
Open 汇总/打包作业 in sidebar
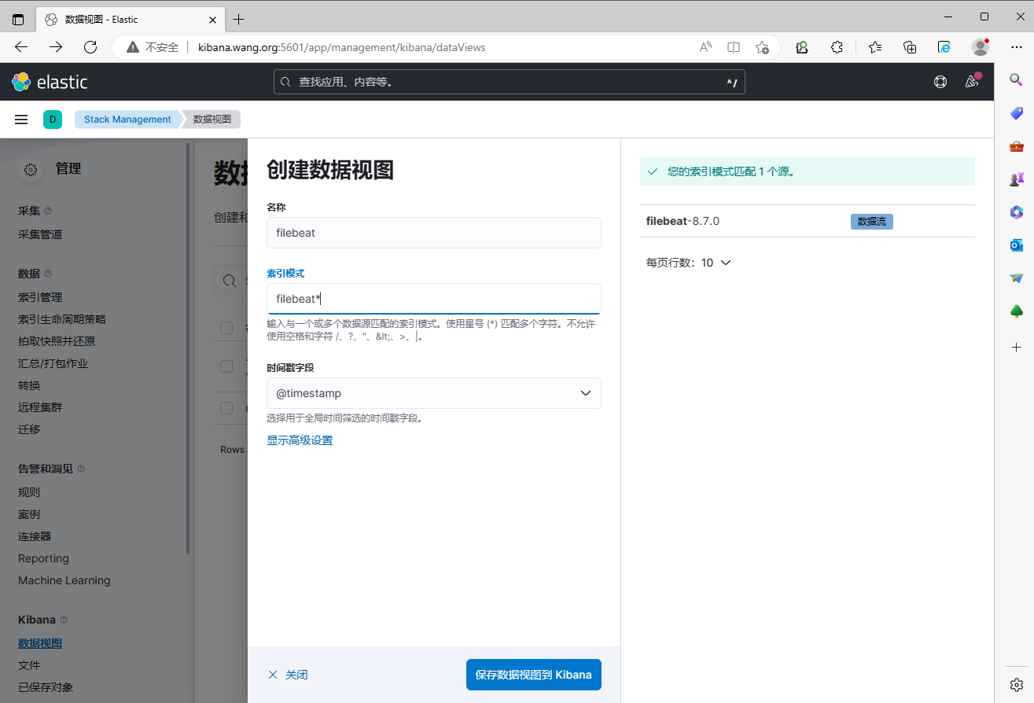(53, 363)
